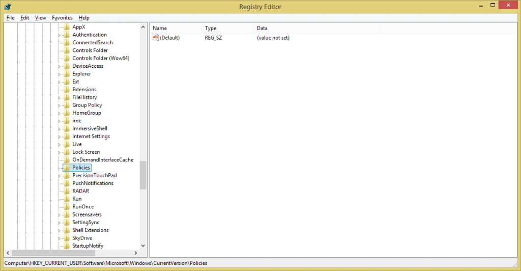Expand the Group Policy key

pyautogui.click(x=59, y=106)
